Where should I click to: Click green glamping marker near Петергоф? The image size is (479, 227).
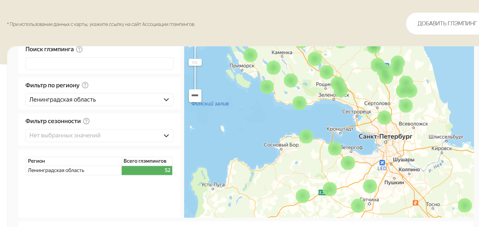[335, 148]
